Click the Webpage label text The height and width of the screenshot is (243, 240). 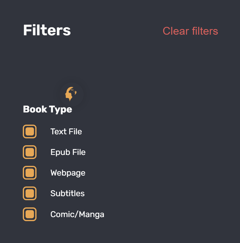point(68,173)
